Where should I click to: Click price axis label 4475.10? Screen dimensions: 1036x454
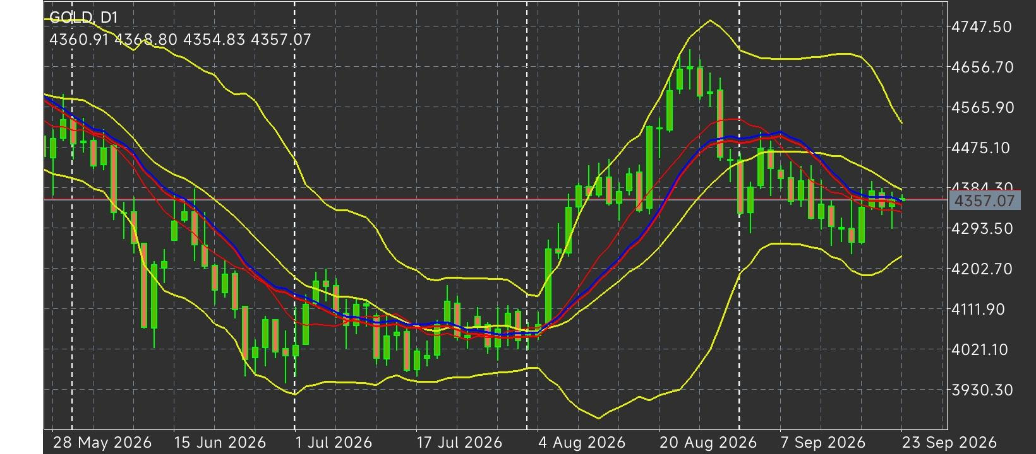point(981,148)
